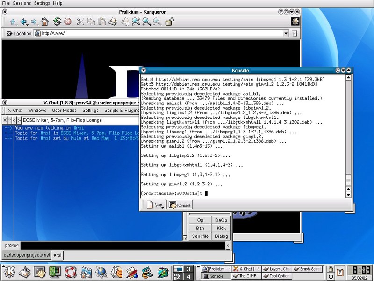
Task: Select the Konsole session tab
Action: click(180, 205)
